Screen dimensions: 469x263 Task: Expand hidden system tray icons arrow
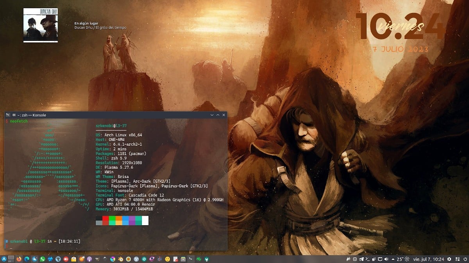pos(393,259)
